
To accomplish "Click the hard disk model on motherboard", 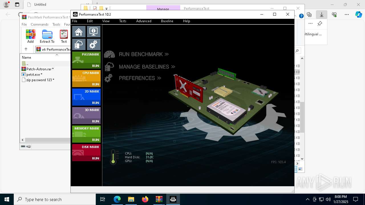I will [226, 110].
